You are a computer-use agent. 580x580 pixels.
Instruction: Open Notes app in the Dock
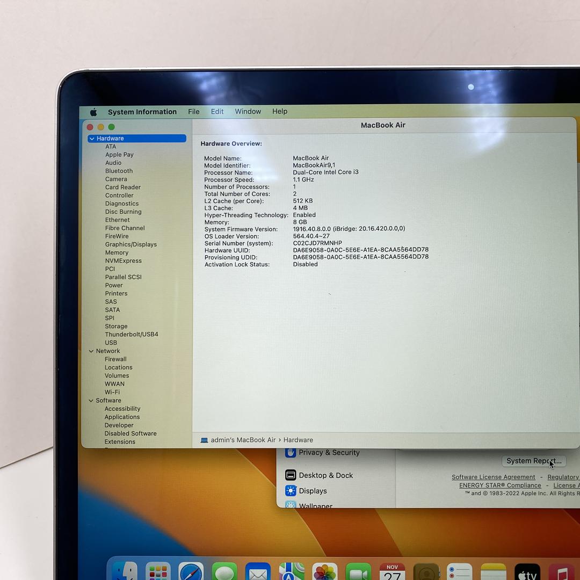pos(494,571)
